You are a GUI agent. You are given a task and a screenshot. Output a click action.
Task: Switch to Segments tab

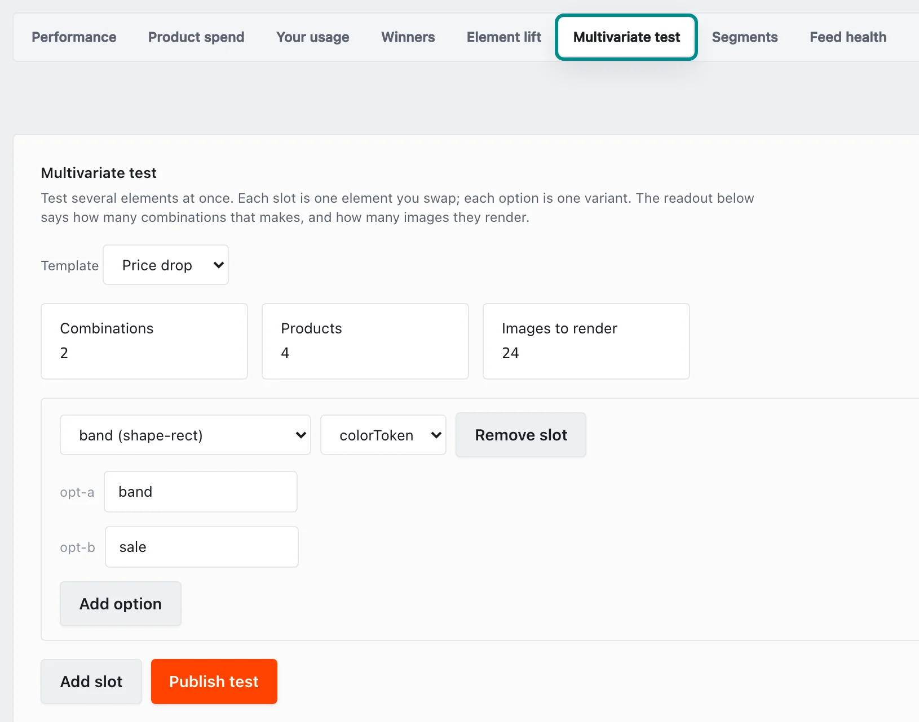[745, 37]
